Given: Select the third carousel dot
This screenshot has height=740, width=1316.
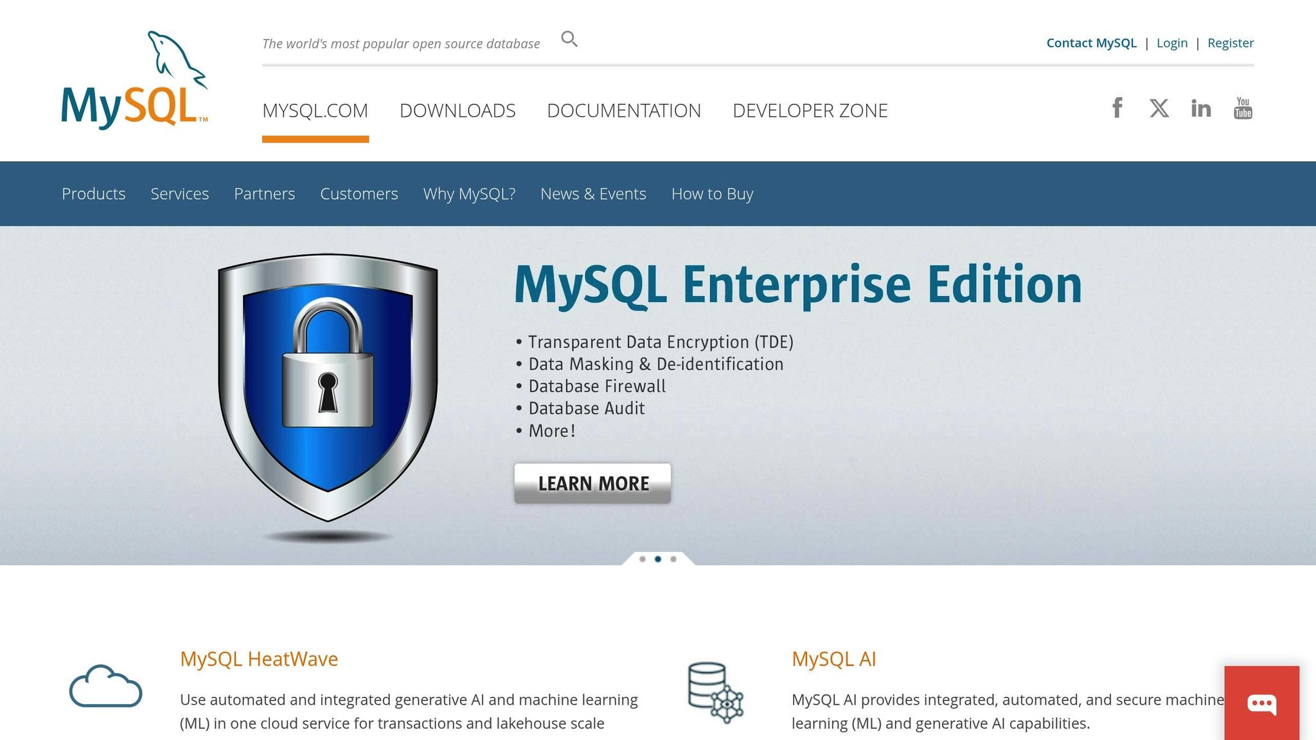Looking at the screenshot, I should pyautogui.click(x=673, y=559).
